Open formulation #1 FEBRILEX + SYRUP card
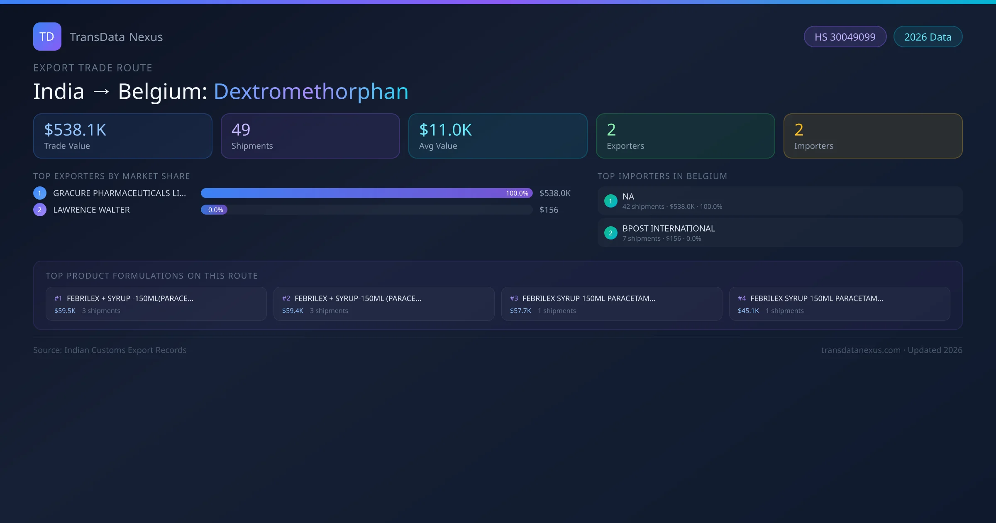This screenshot has width=996, height=523. 156,304
